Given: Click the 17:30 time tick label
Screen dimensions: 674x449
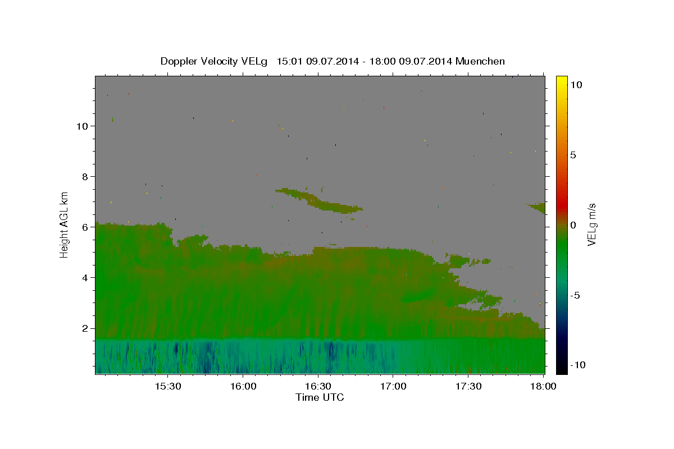Looking at the screenshot, I should [468, 387].
